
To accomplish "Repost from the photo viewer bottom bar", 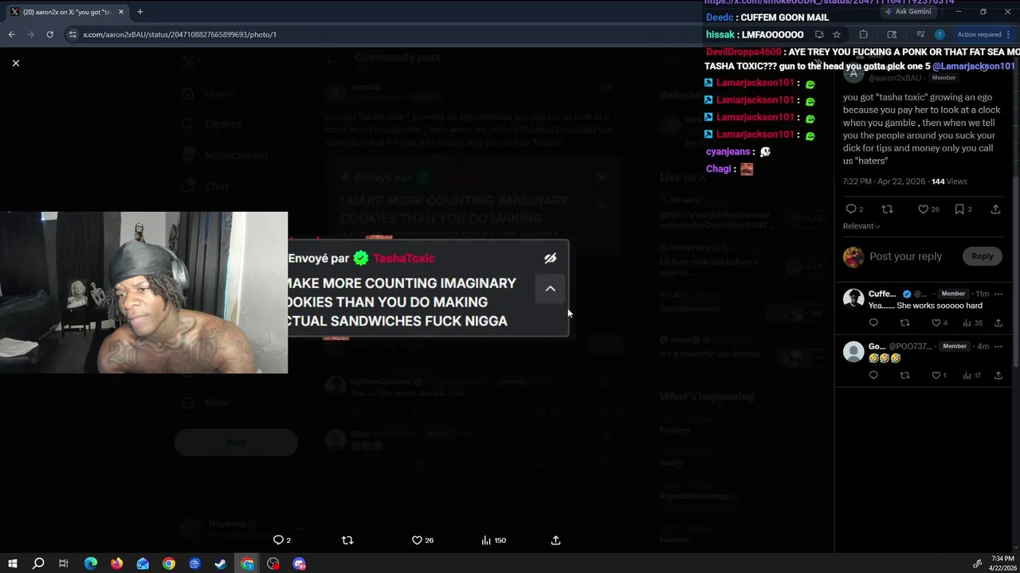I will [x=347, y=540].
